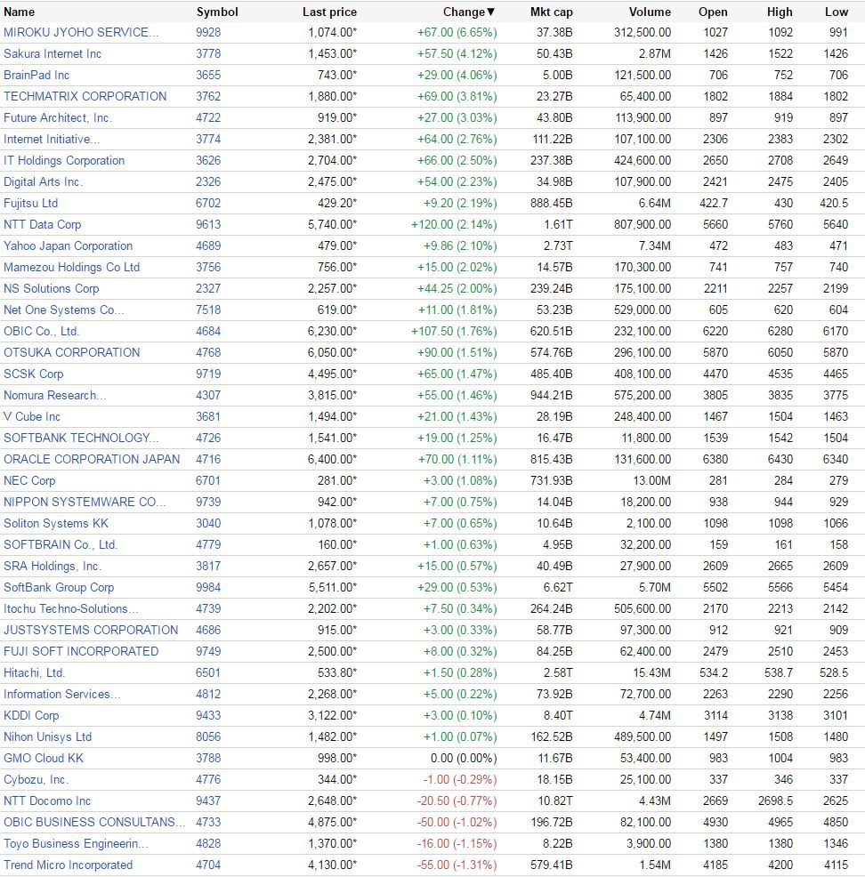Open Information Services company link

coord(61,694)
